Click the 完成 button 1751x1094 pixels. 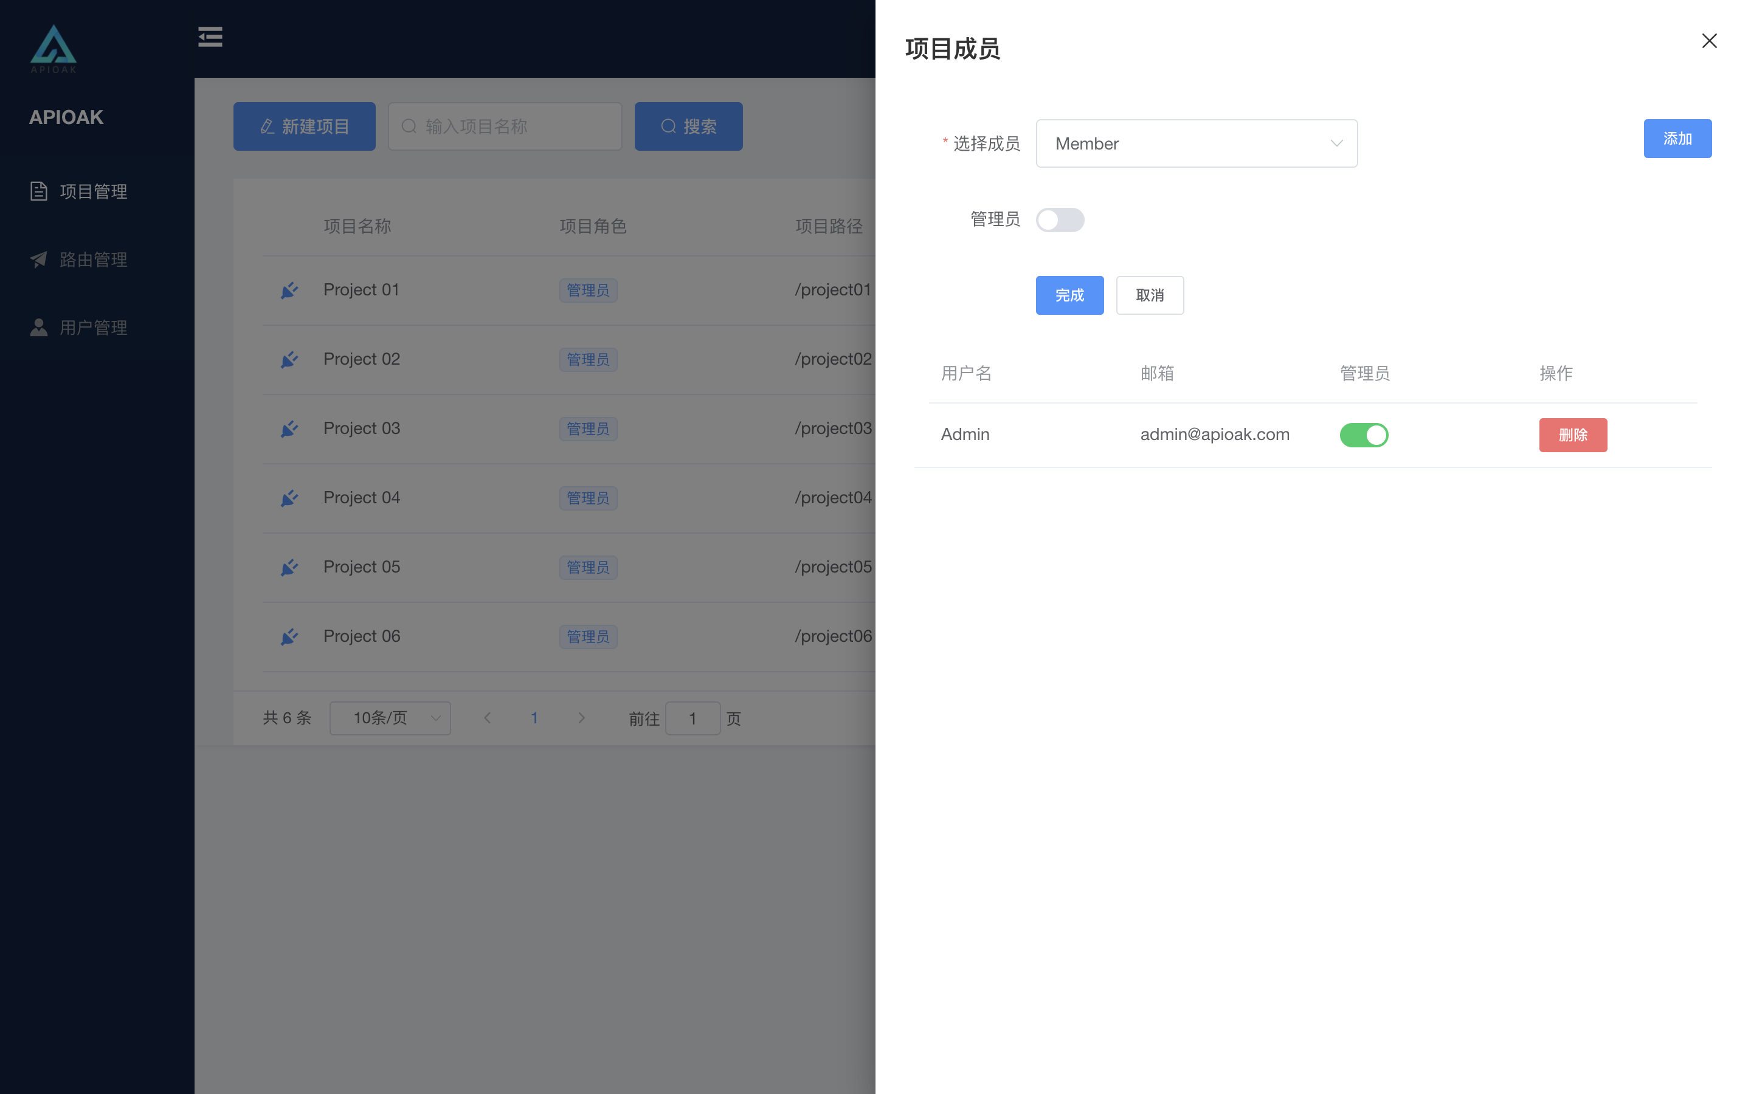(1069, 295)
